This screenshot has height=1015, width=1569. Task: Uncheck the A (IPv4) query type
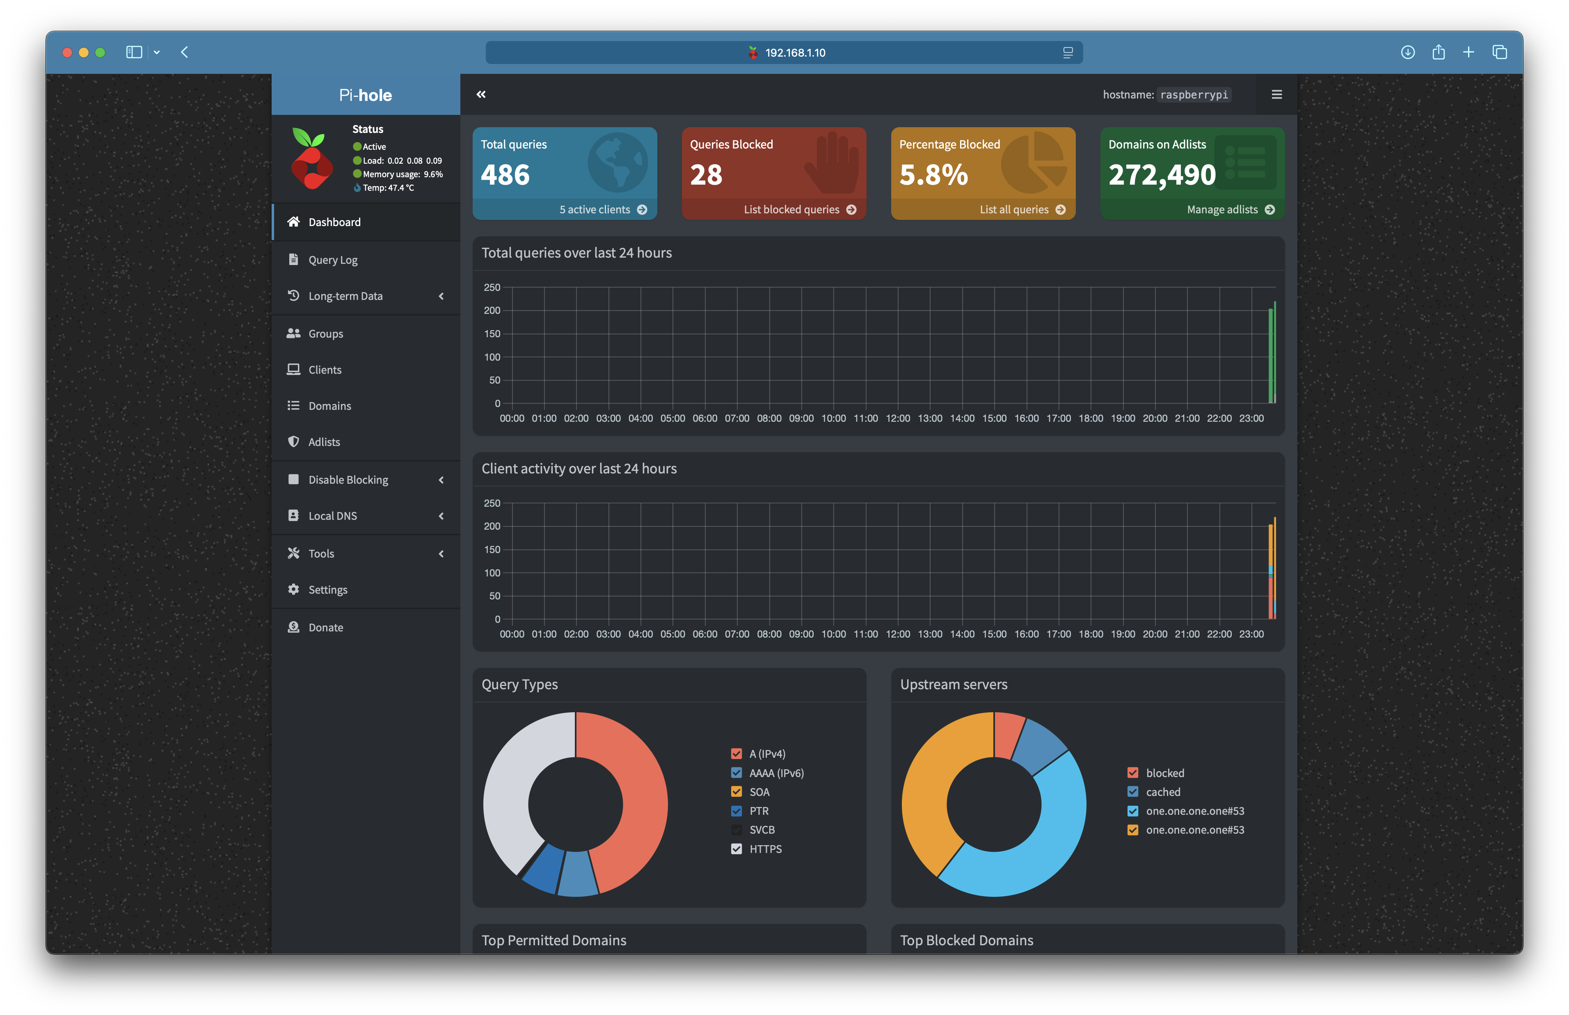[736, 753]
